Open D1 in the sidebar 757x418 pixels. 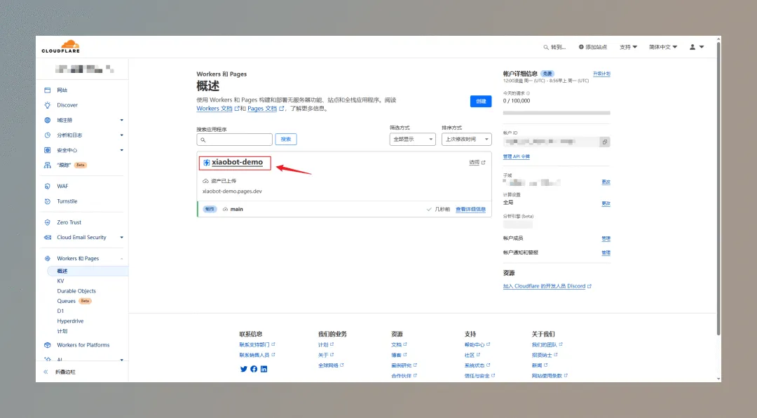tap(60, 311)
